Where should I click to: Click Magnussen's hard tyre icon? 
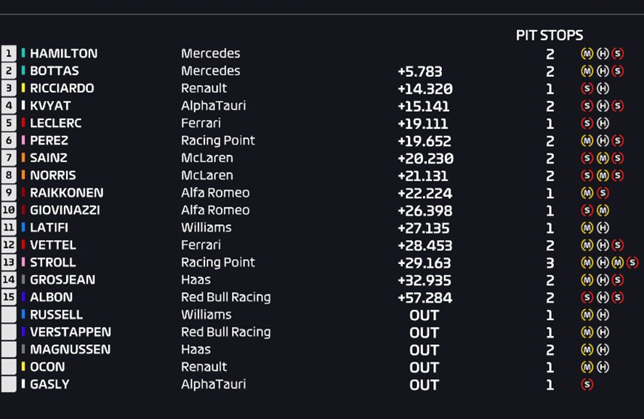point(603,350)
